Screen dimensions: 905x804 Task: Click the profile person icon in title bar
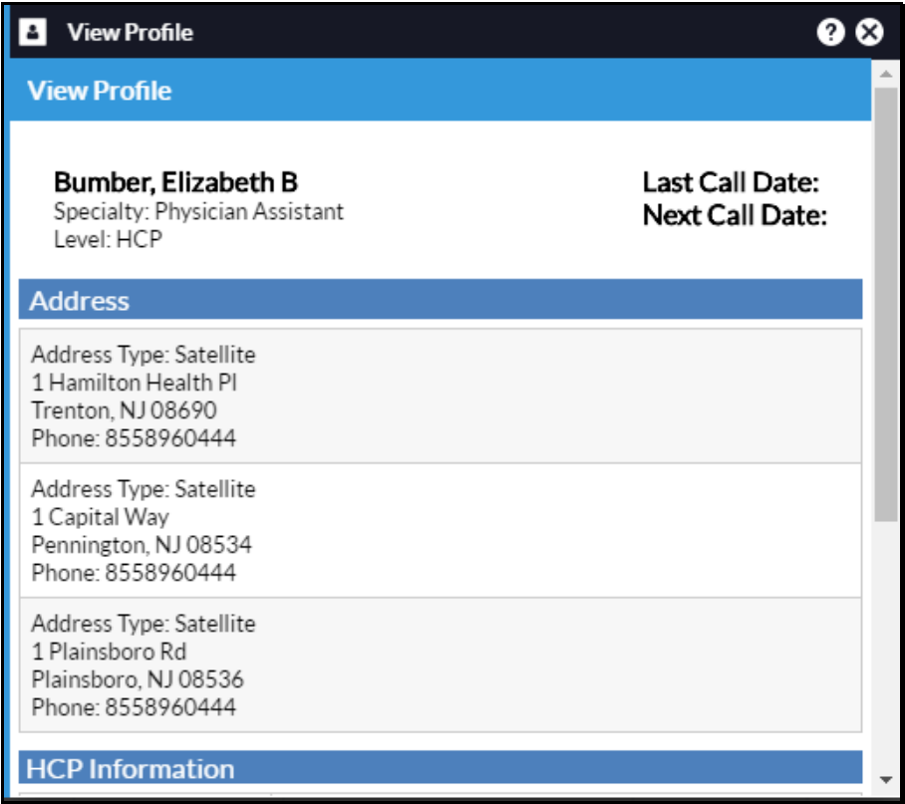(x=32, y=32)
